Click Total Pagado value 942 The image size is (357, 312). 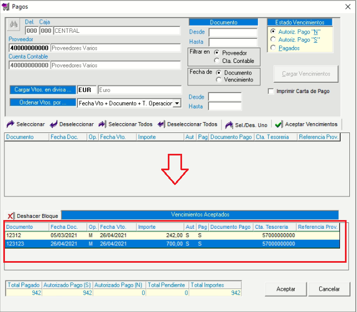click(24, 293)
